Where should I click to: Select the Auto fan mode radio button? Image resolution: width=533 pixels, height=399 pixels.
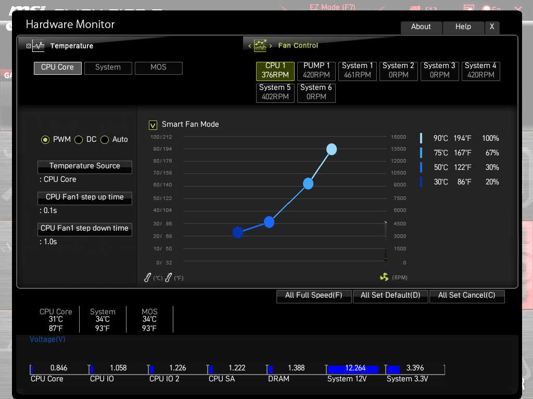point(105,140)
